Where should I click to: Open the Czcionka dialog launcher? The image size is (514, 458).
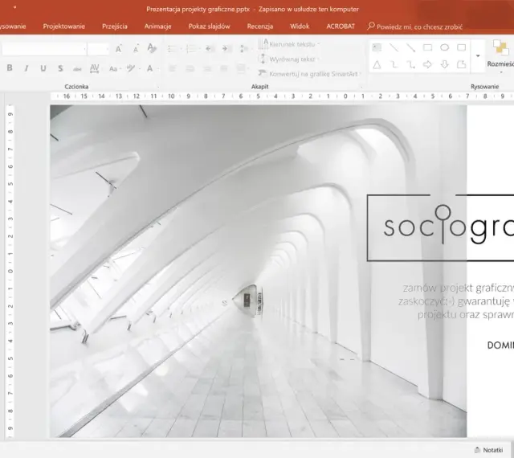click(x=158, y=87)
